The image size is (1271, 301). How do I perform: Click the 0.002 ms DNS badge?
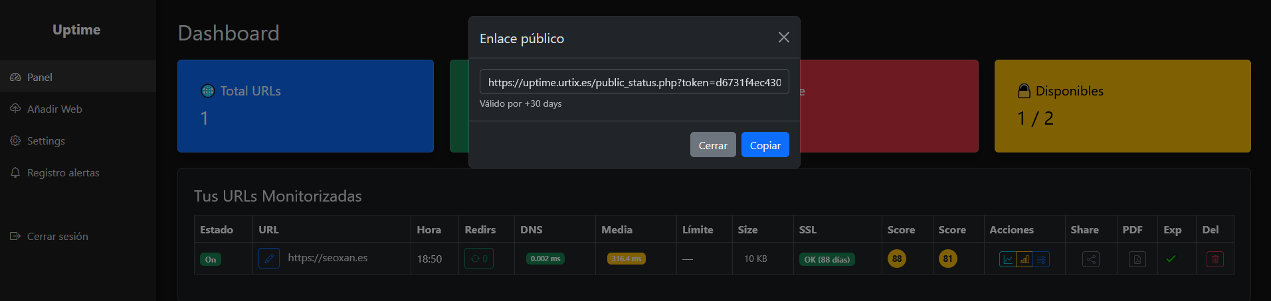(545, 259)
